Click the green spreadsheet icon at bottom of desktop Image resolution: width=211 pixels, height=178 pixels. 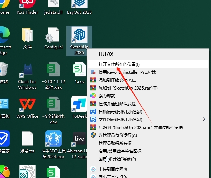pos(53,172)
